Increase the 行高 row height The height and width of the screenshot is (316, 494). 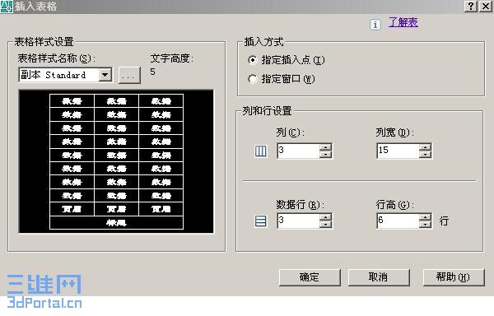425,217
